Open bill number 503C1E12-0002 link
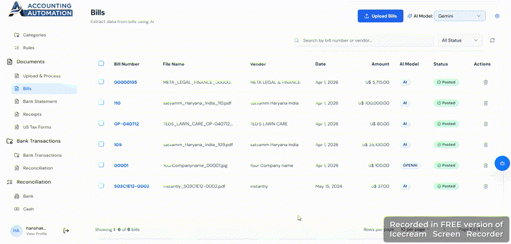Viewport: 511px width, 244px height. coord(132,186)
